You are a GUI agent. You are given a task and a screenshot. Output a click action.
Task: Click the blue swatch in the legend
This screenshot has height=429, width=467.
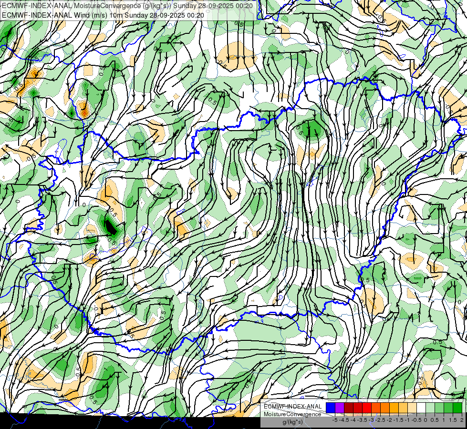coord(331,408)
